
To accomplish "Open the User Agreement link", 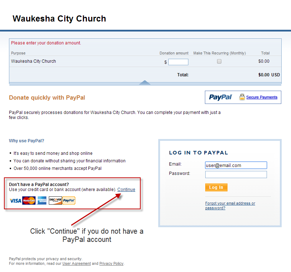I will (x=76, y=263).
